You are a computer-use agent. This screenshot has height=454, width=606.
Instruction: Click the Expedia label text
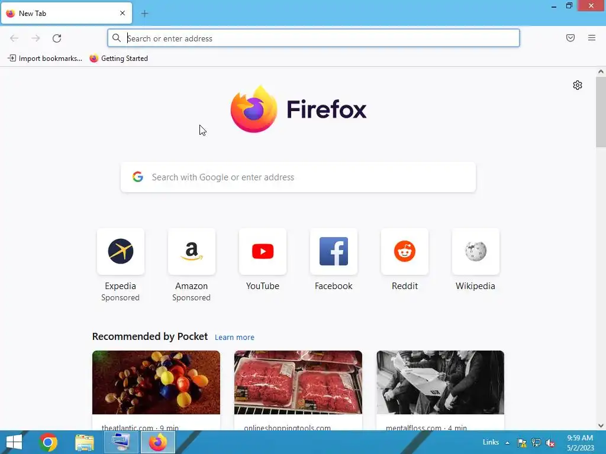121,286
